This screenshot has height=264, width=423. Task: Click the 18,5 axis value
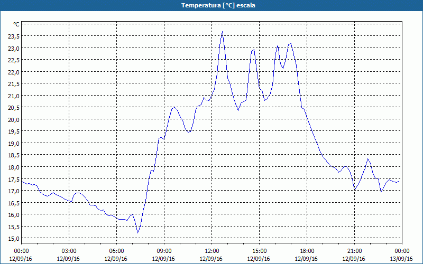[x=14, y=155]
